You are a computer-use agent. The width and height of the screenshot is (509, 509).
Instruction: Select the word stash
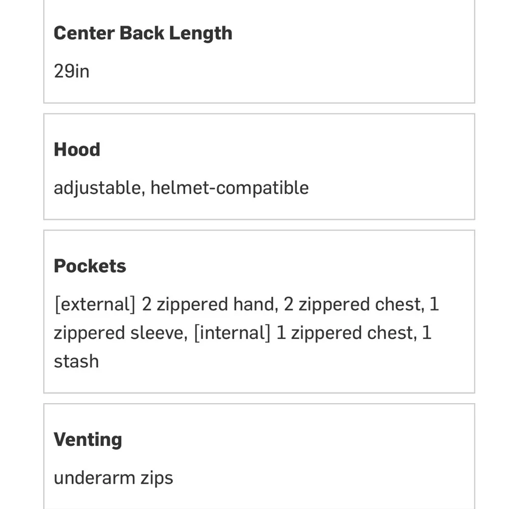[76, 361]
